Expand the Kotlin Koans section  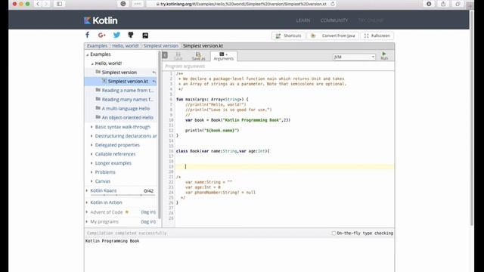[x=87, y=190]
